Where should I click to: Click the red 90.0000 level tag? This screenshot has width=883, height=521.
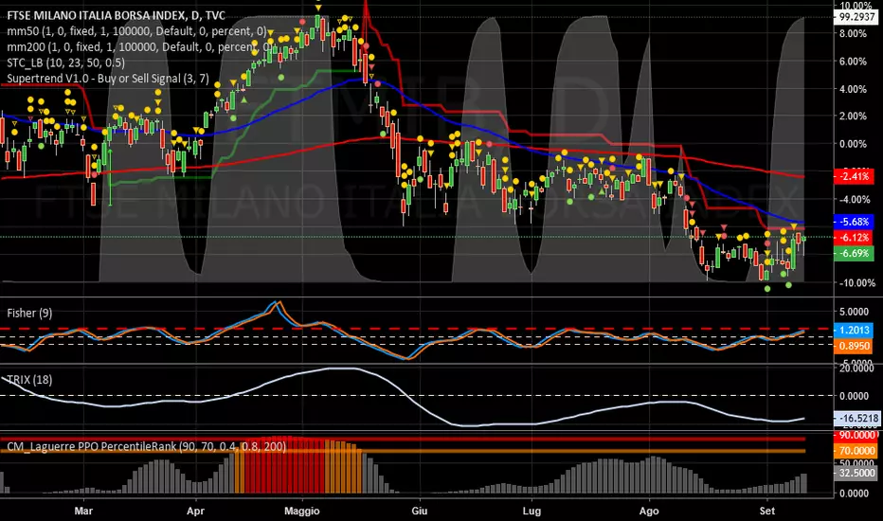click(856, 435)
